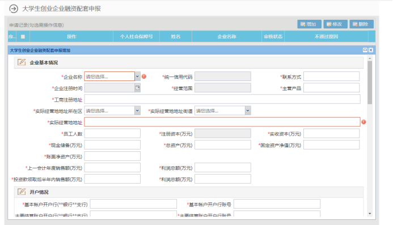The image size is (393, 225).
Task: Focus the 实际经营地地址 input field
Action: pos(222,122)
